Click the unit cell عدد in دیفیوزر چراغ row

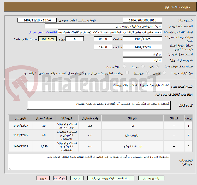[x=90, y=135]
